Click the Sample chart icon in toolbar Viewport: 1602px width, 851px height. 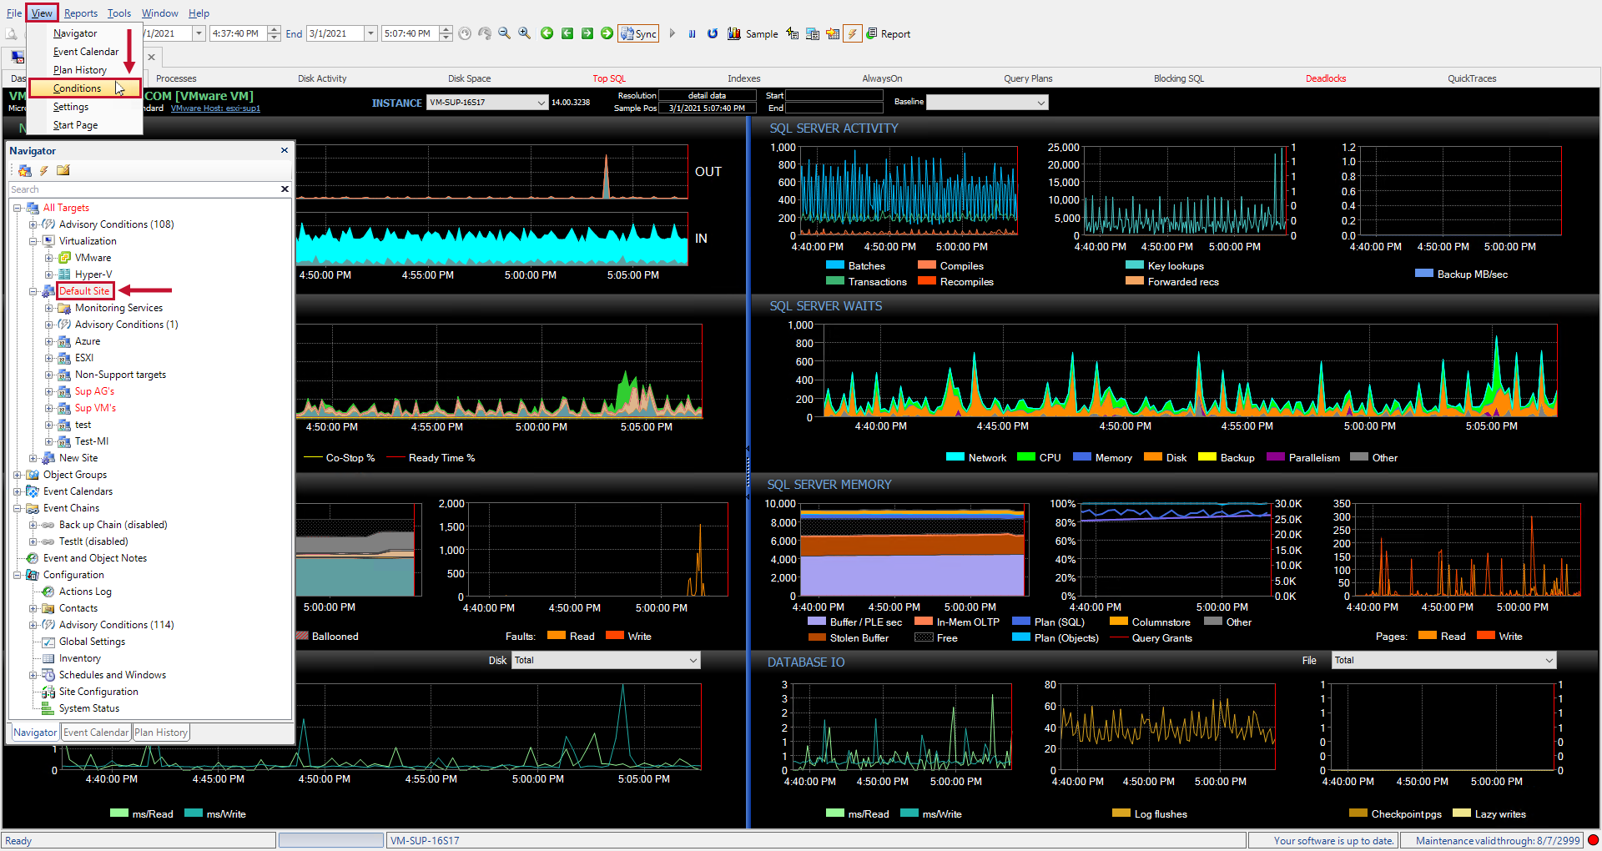click(734, 34)
